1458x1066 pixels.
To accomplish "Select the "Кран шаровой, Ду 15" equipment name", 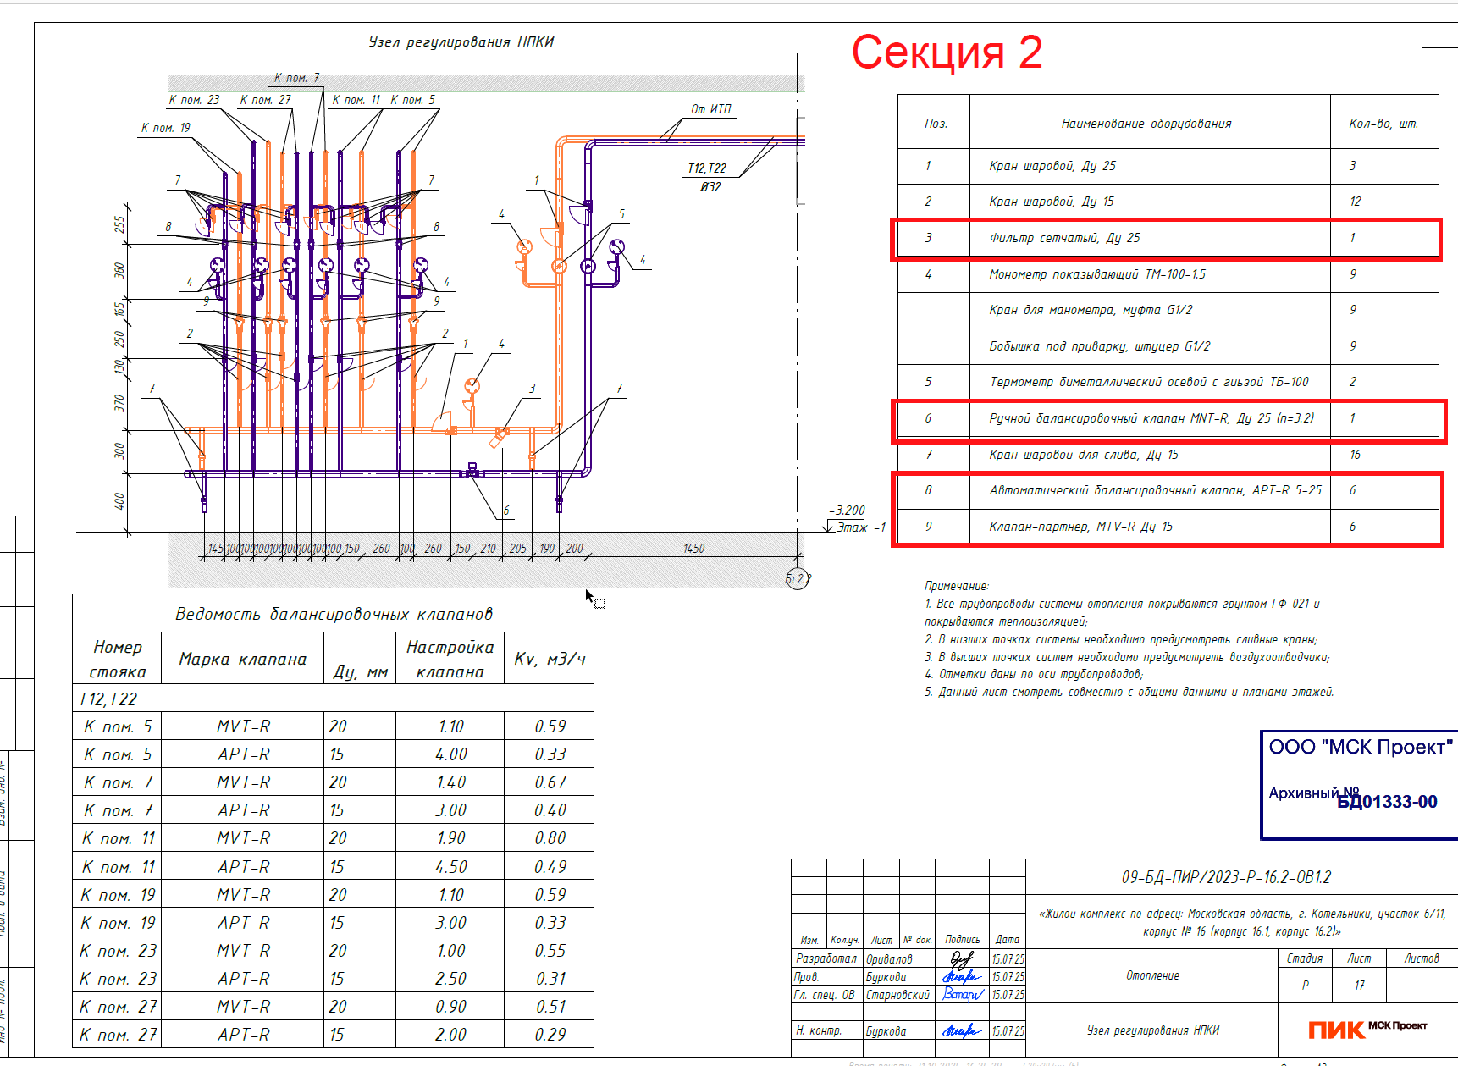I will pos(1052,202).
